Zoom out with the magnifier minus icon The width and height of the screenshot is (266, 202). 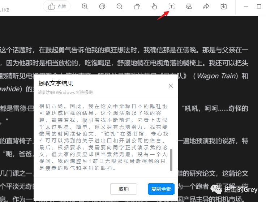pos(119,7)
